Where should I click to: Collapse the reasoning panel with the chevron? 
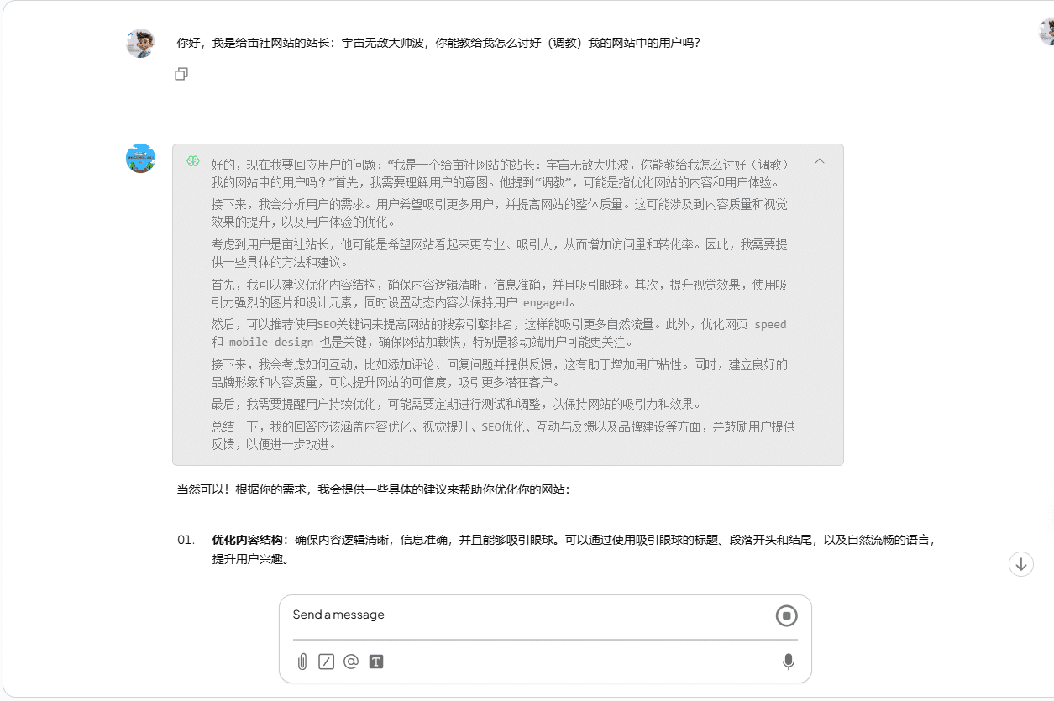coord(820,161)
